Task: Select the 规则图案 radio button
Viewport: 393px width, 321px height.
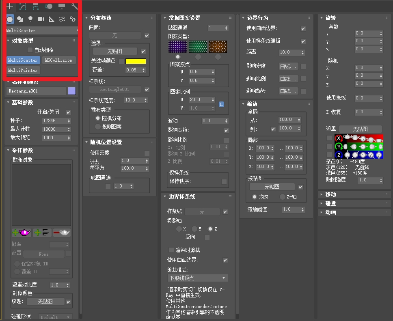Action: pyautogui.click(x=98, y=127)
